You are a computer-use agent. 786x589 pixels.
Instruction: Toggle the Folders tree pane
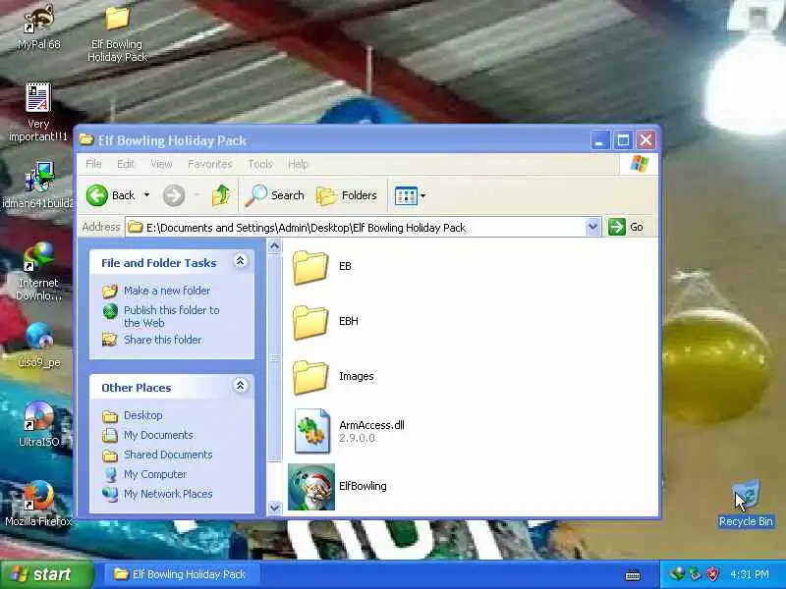pyautogui.click(x=347, y=195)
